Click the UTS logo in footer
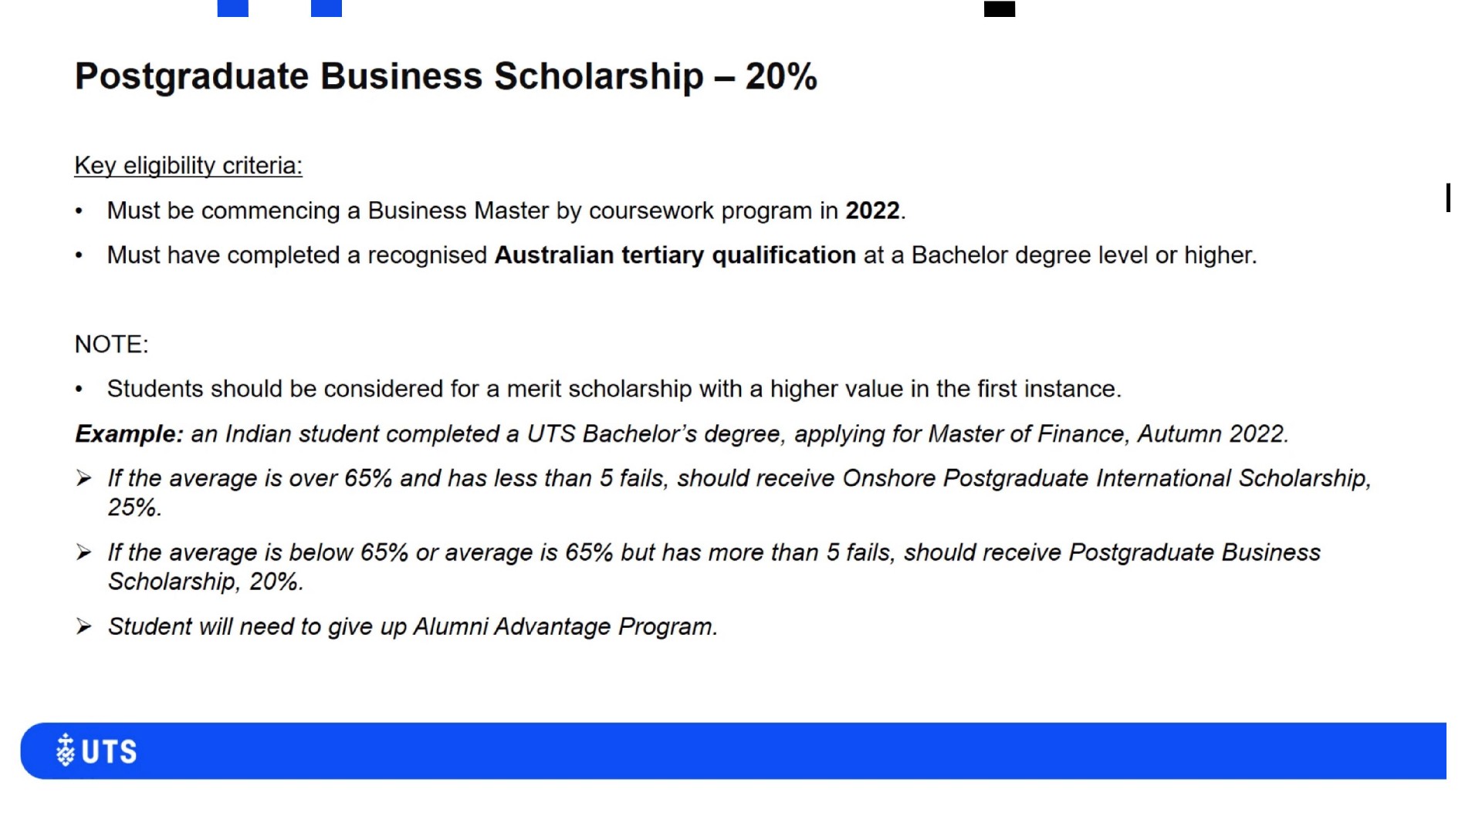This screenshot has width=1482, height=833. [x=96, y=750]
